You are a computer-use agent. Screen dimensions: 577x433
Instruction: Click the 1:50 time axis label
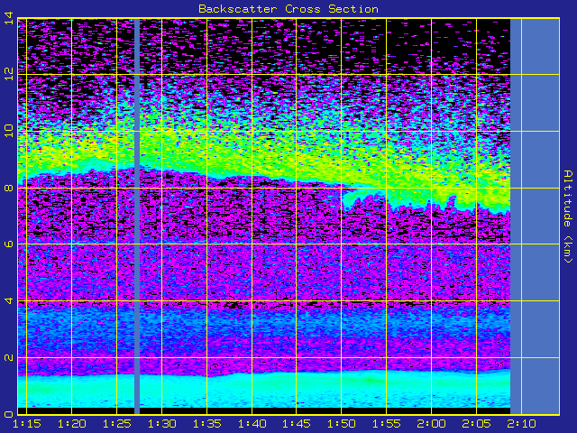(x=342, y=423)
